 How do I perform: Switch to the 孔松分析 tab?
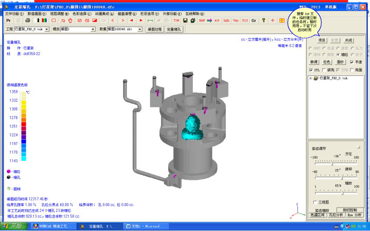point(336,215)
